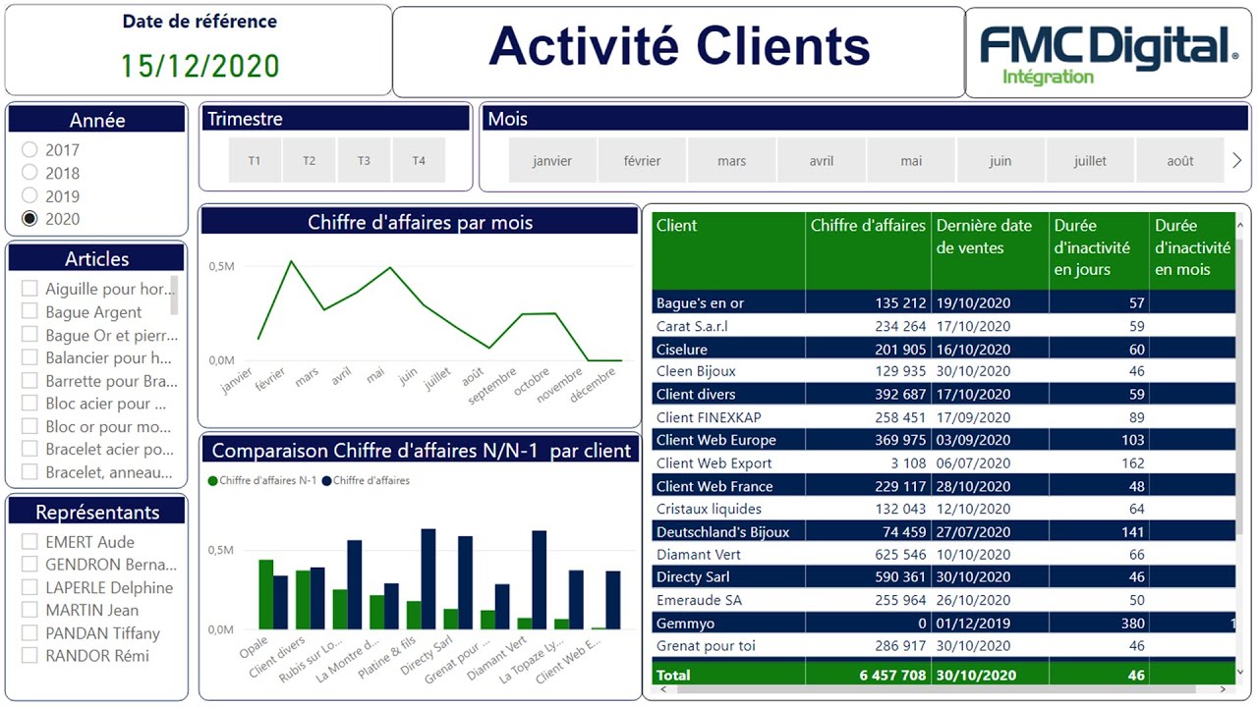The height and width of the screenshot is (707, 1258).
Task: Sort table by Chiffre d'affaires column header
Action: click(868, 250)
